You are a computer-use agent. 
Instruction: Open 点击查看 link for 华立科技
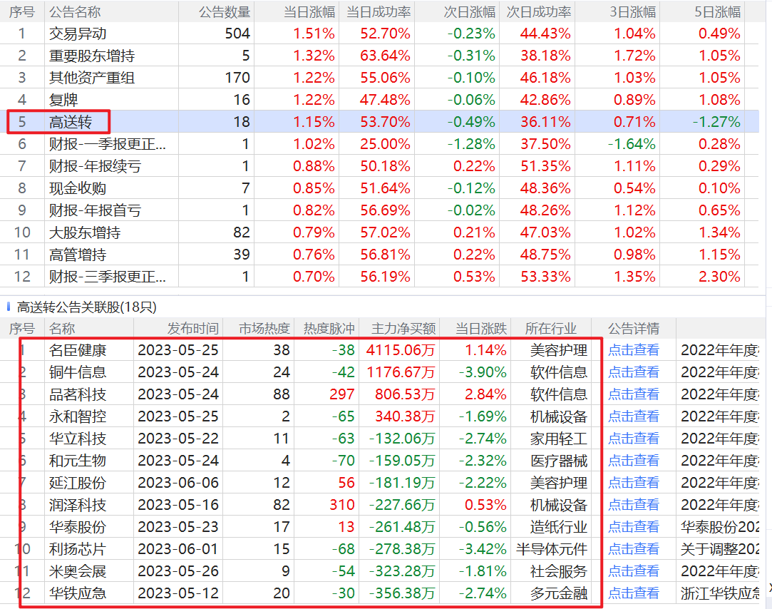(x=634, y=439)
